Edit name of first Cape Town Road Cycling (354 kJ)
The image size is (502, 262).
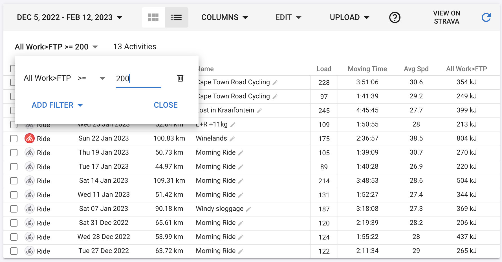[x=275, y=83]
